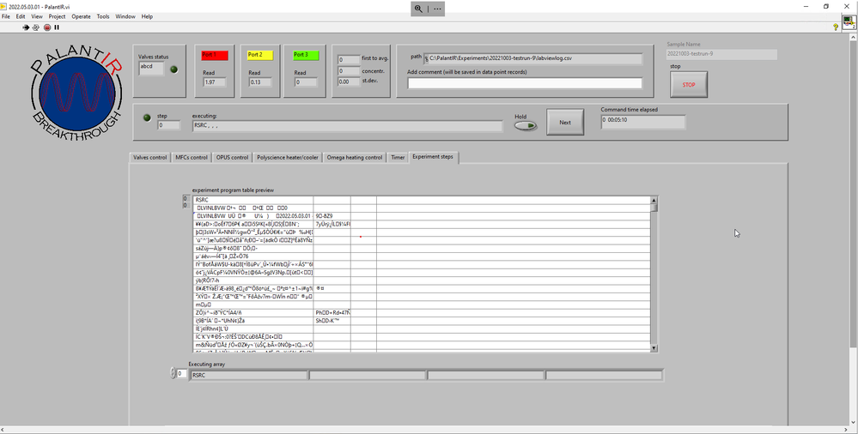Click the step LED indicator
Viewport: 858px width, 434px height.
147,118
